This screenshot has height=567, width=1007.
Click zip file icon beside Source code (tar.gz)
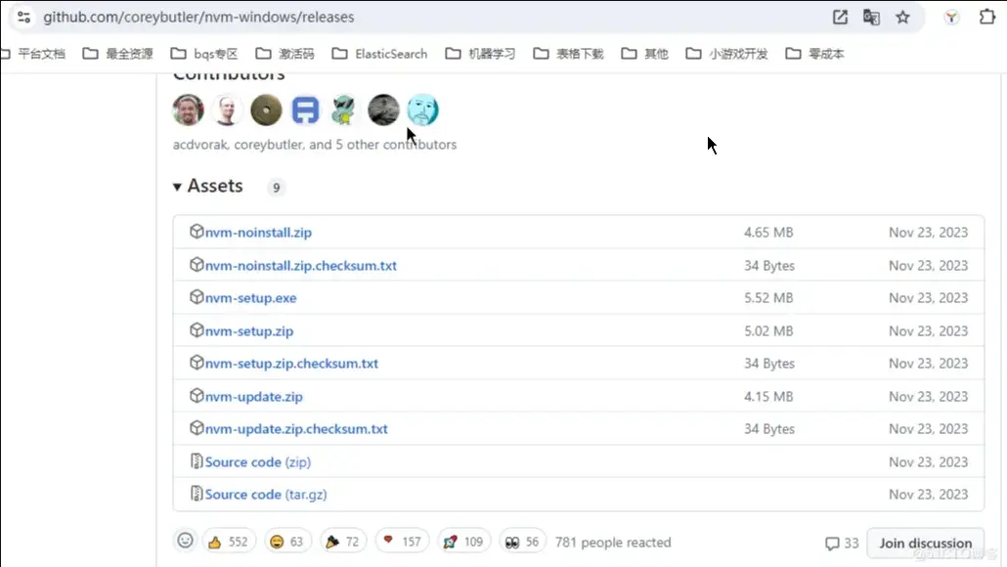[197, 494]
